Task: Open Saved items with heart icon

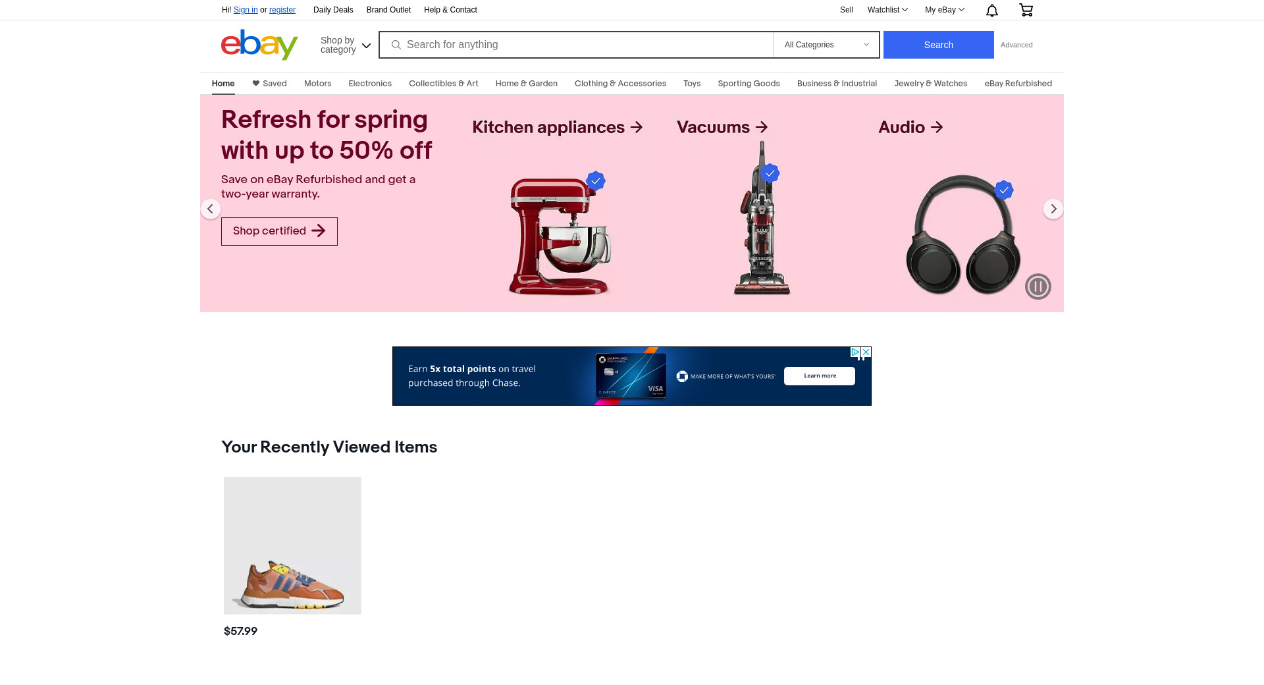Action: 269,84
